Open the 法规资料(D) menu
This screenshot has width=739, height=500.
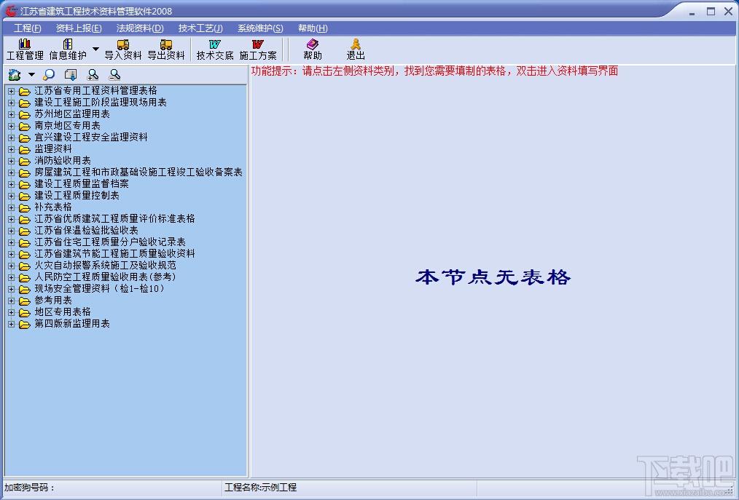pyautogui.click(x=140, y=28)
